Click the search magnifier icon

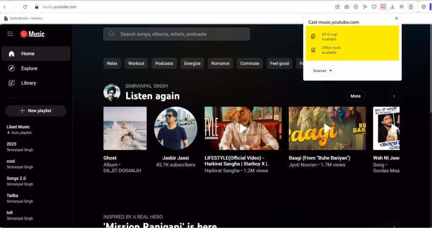click(x=111, y=34)
